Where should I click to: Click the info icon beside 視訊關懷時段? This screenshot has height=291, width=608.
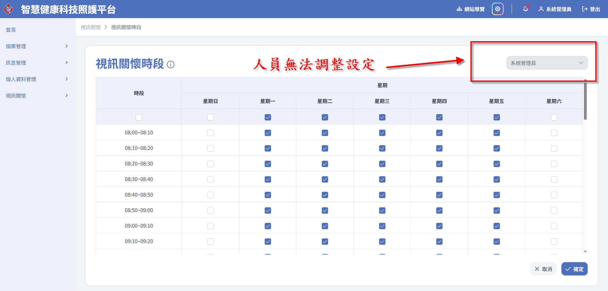click(x=171, y=65)
